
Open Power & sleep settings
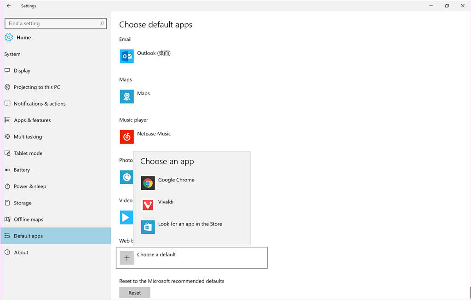[56, 187]
